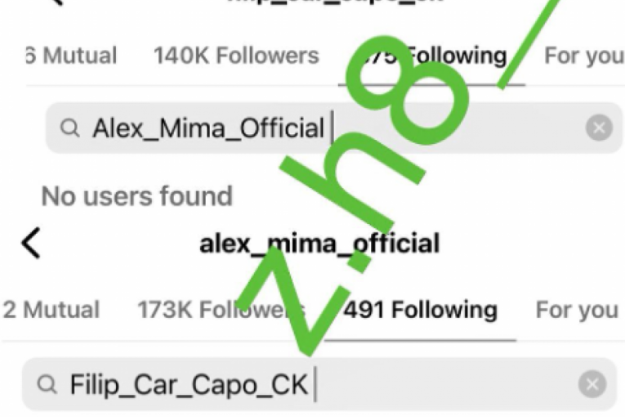Tap the cut-off back arrow at the top edge
Image resolution: width=625 pixels, height=417 pixels.
click(x=56, y=2)
